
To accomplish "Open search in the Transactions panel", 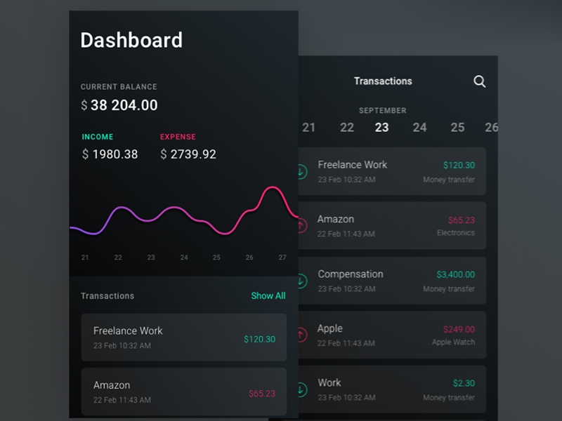I will pyautogui.click(x=479, y=81).
